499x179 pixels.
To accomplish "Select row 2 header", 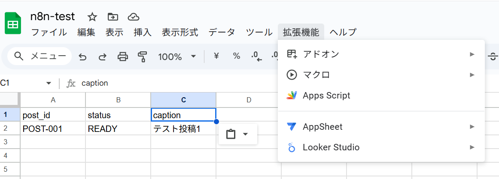I will 10,128.
